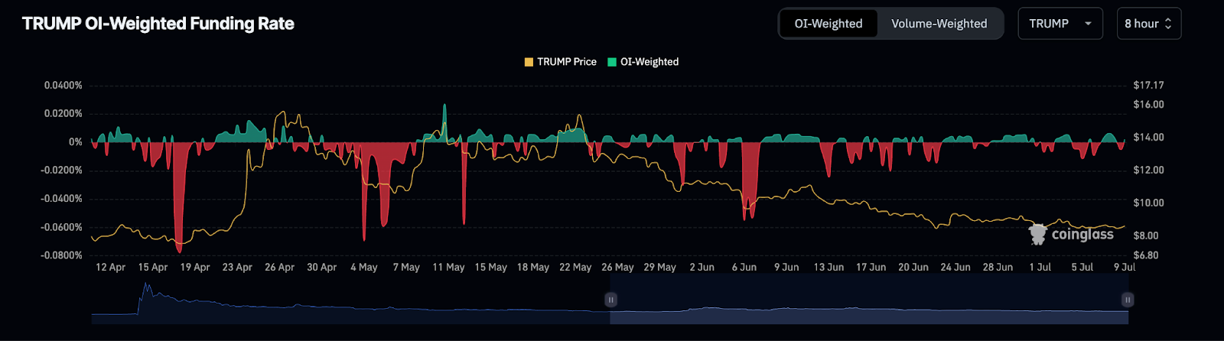The height and width of the screenshot is (341, 1224).
Task: Click the $12.00 price axis value
Action: tap(1148, 170)
